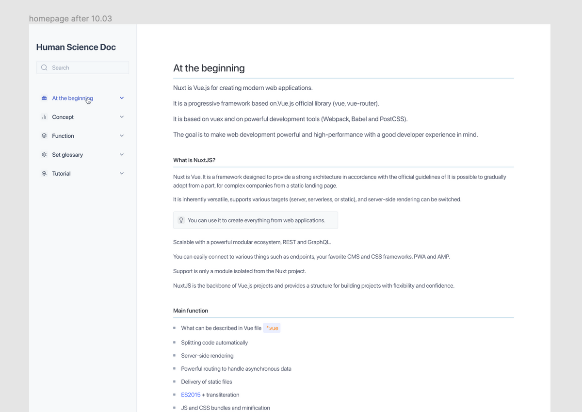Screen dimensions: 582x412
Task: Click the Human Science Doc title
Action: [x=76, y=47]
